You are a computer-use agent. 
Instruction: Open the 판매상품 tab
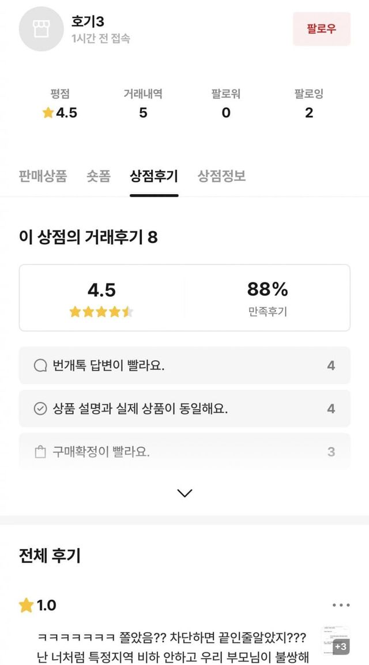click(x=43, y=176)
